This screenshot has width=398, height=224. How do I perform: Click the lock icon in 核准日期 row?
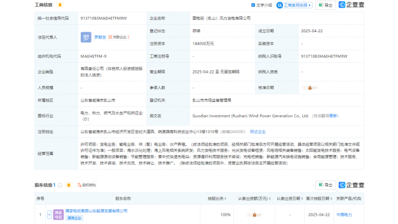point(310,88)
